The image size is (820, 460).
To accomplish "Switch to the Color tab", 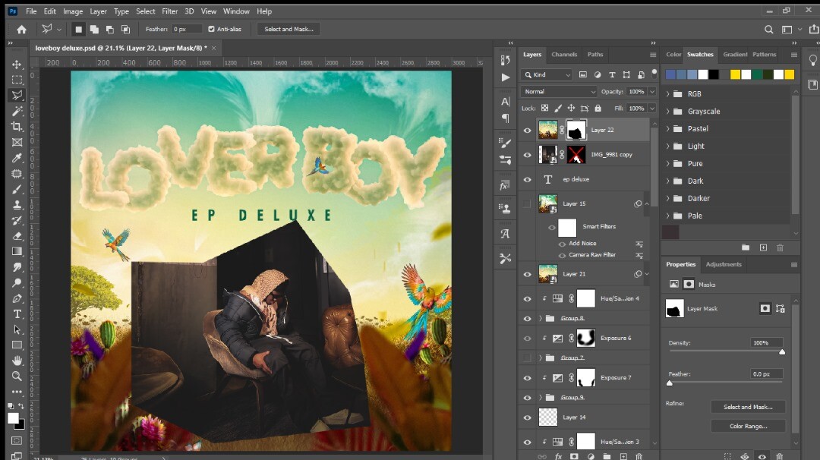I will point(673,55).
